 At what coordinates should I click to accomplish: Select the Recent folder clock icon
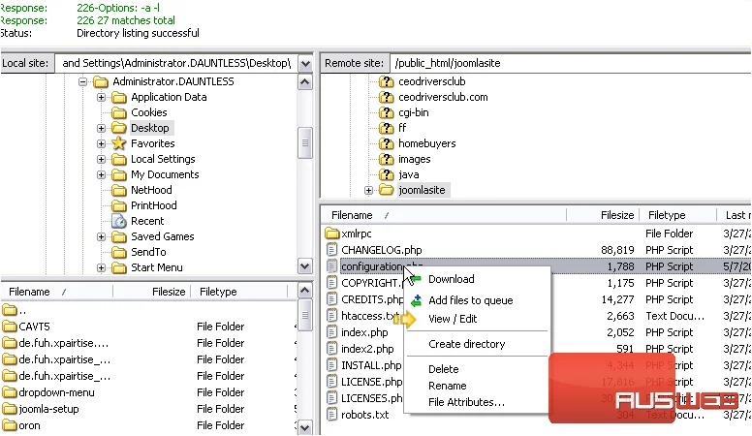(119, 221)
